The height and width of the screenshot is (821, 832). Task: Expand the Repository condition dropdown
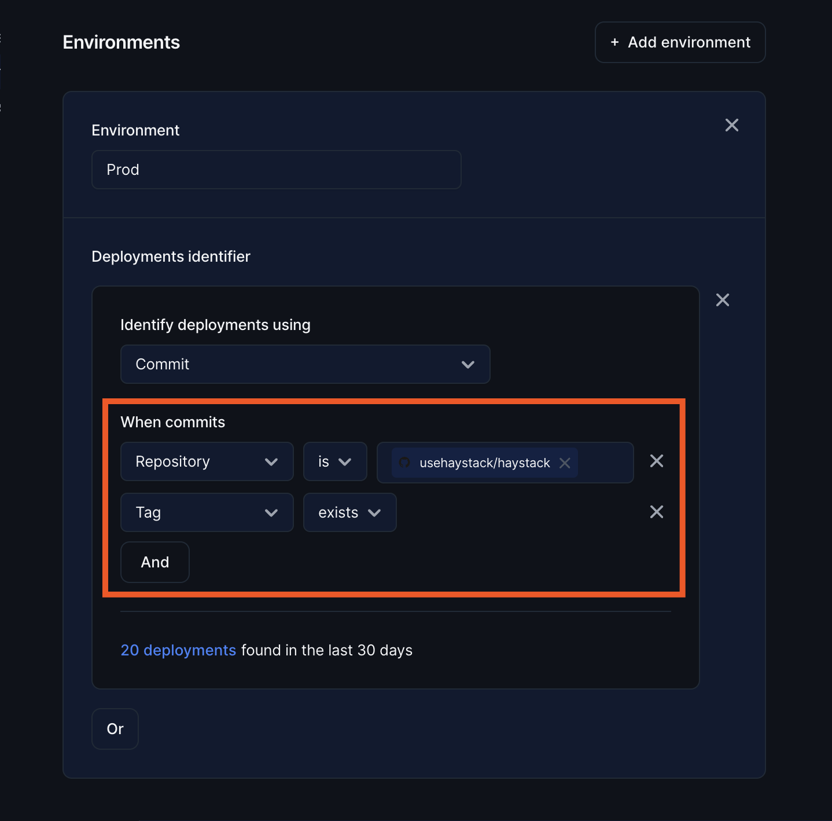pos(207,461)
